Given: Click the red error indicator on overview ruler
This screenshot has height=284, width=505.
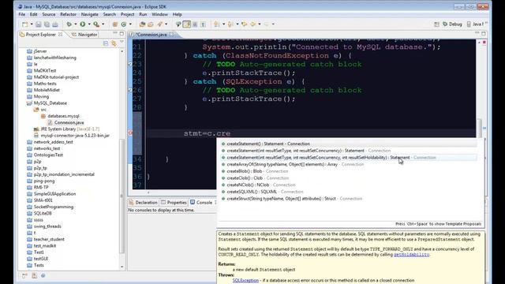Looking at the screenshot, I should coord(484,43).
